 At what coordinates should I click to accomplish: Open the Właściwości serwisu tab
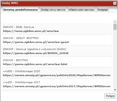tap(81, 10)
